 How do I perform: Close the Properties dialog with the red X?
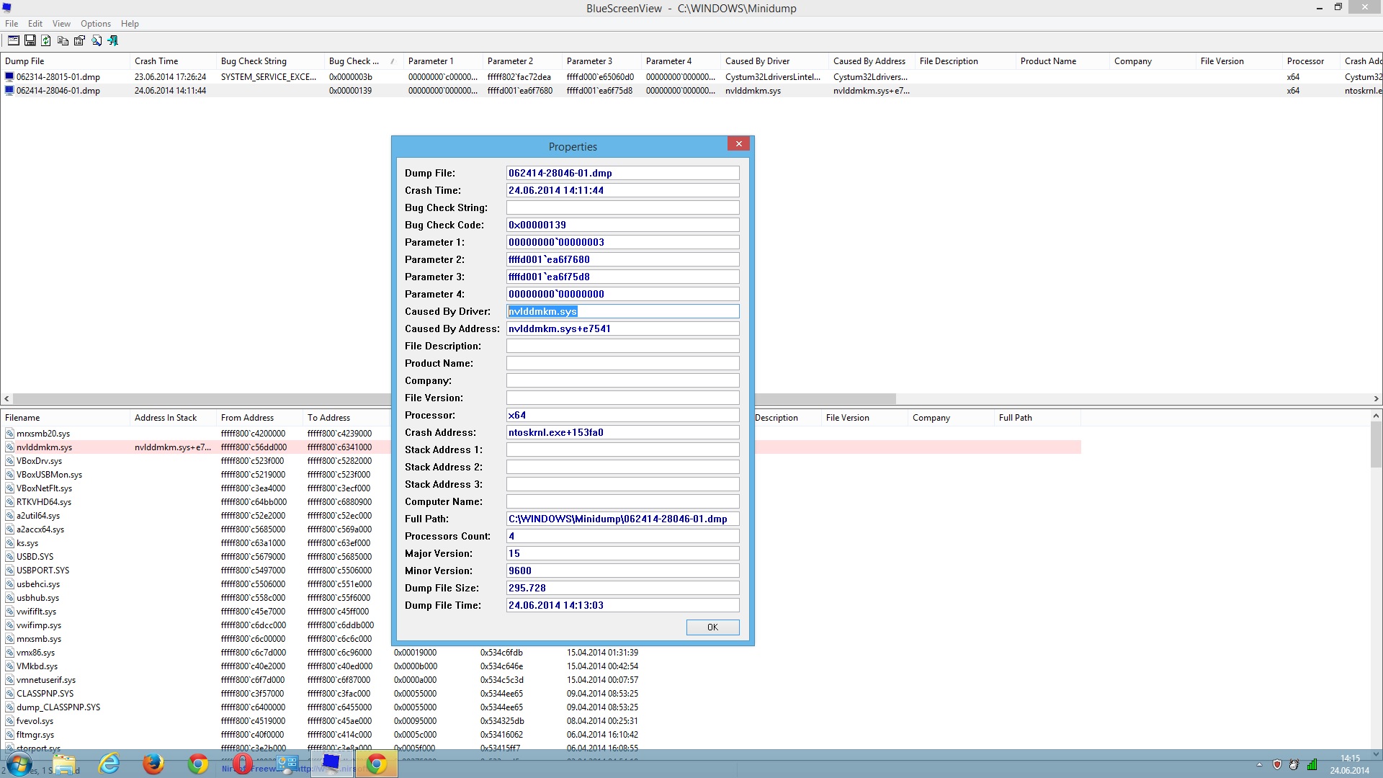pyautogui.click(x=738, y=144)
